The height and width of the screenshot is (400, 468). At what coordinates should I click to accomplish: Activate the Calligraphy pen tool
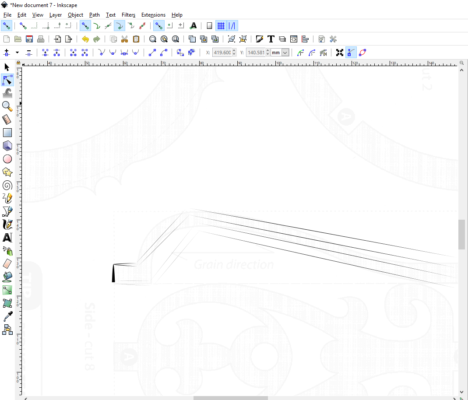pos(7,225)
